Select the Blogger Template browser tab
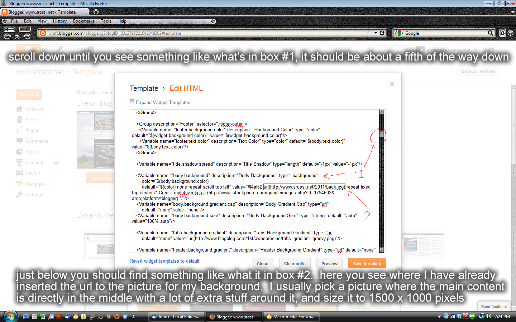The image size is (516, 322). [x=45, y=12]
